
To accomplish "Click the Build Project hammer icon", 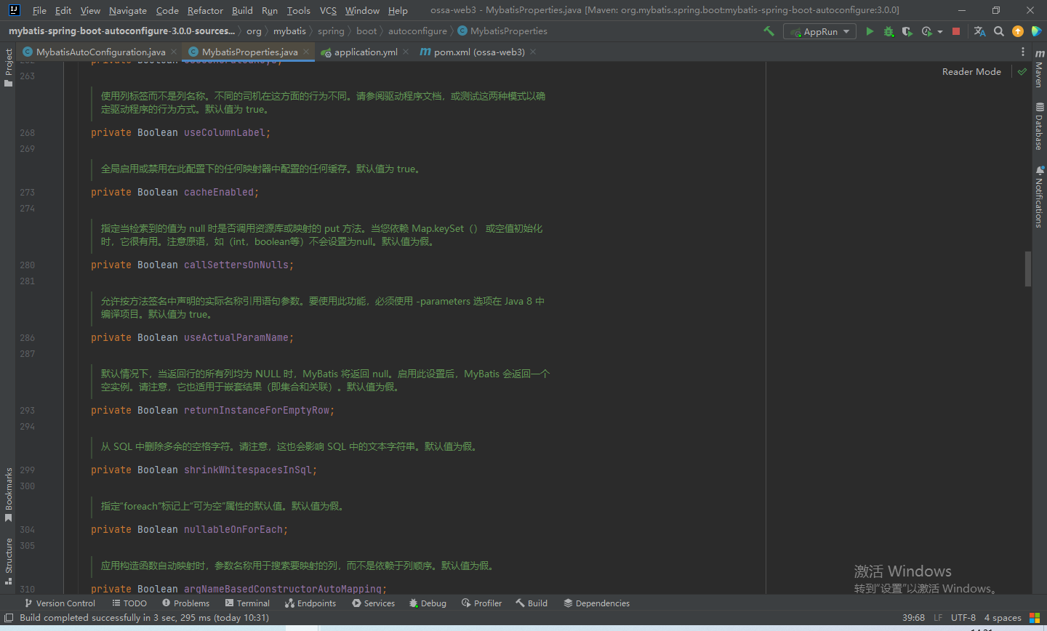I will [769, 31].
